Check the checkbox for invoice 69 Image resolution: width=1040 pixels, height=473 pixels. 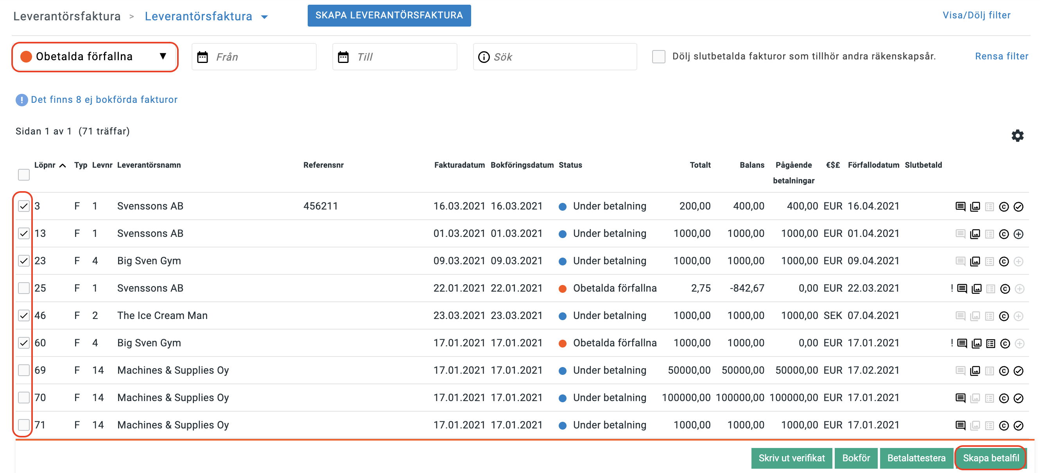(24, 370)
